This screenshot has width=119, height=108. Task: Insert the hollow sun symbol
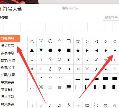pos(32,60)
